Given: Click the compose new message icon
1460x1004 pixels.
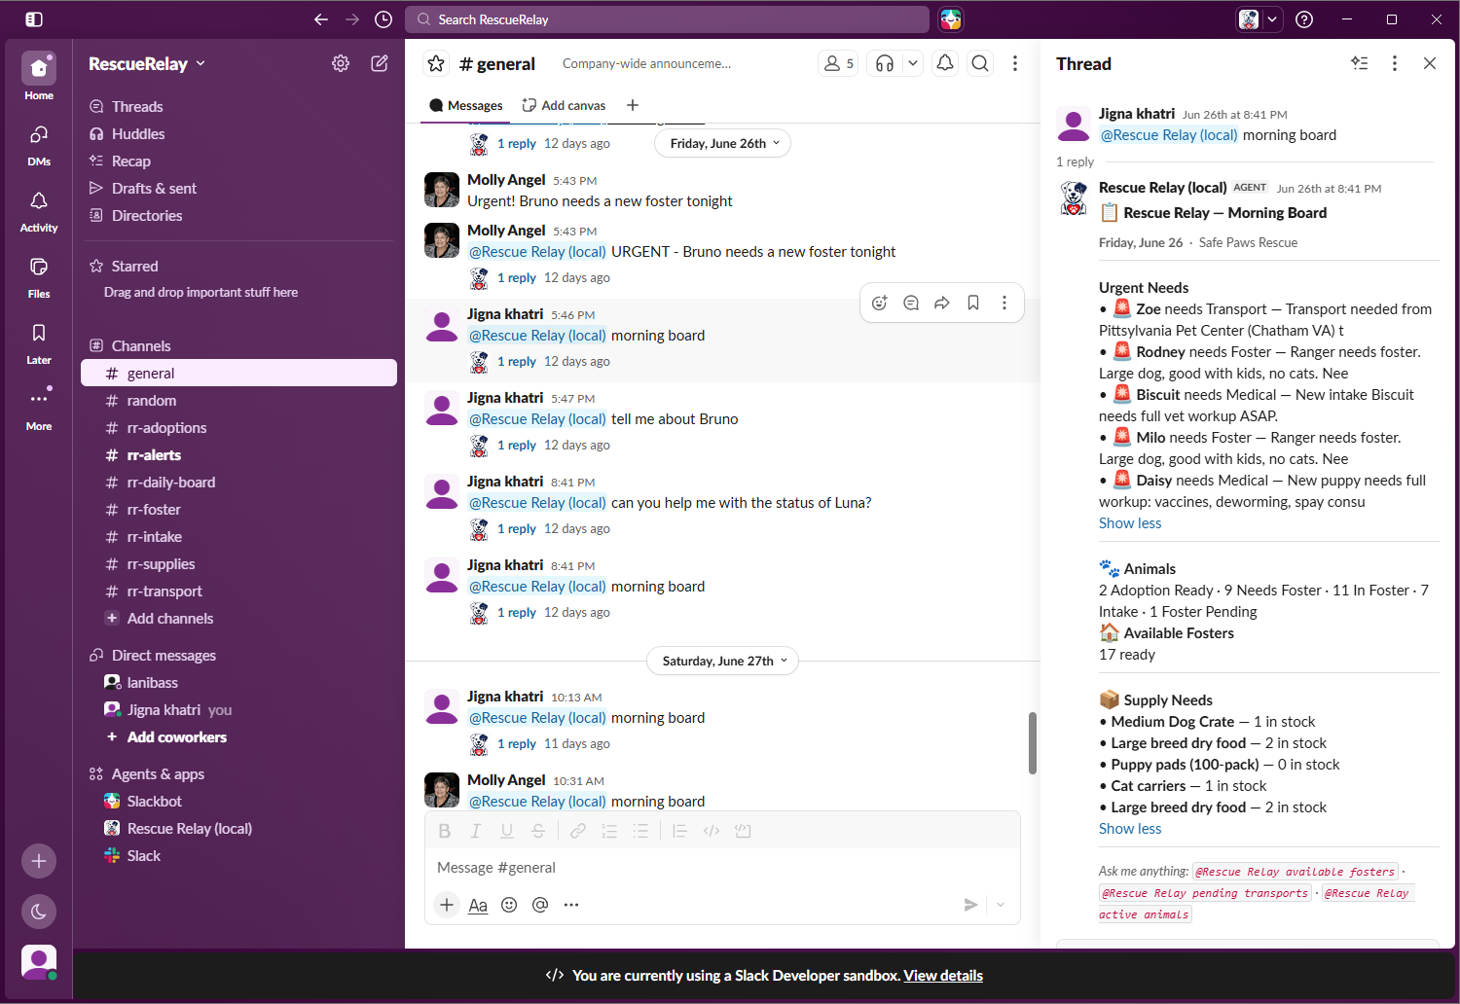Looking at the screenshot, I should pos(380,63).
